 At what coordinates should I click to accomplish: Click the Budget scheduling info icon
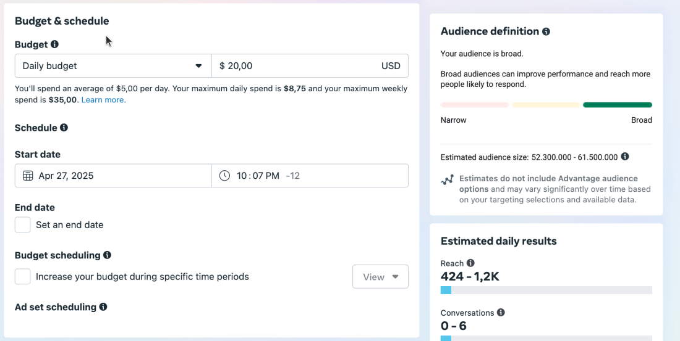pyautogui.click(x=107, y=255)
